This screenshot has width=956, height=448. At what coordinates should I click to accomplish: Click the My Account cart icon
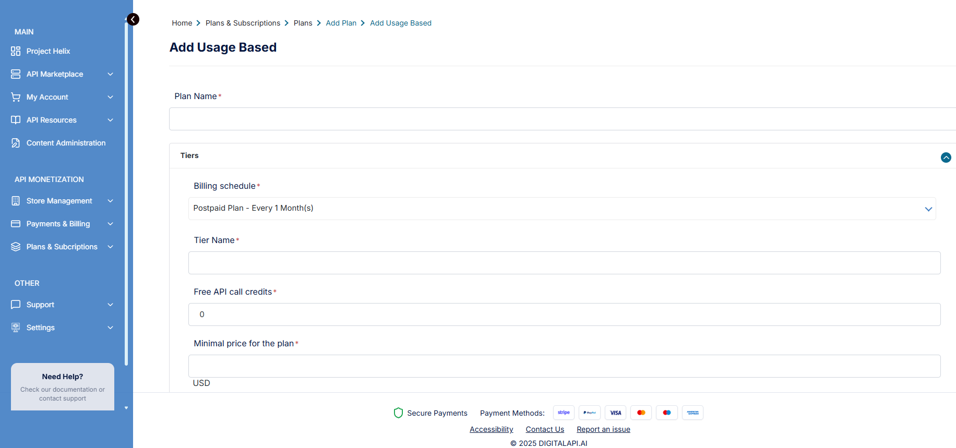point(16,97)
